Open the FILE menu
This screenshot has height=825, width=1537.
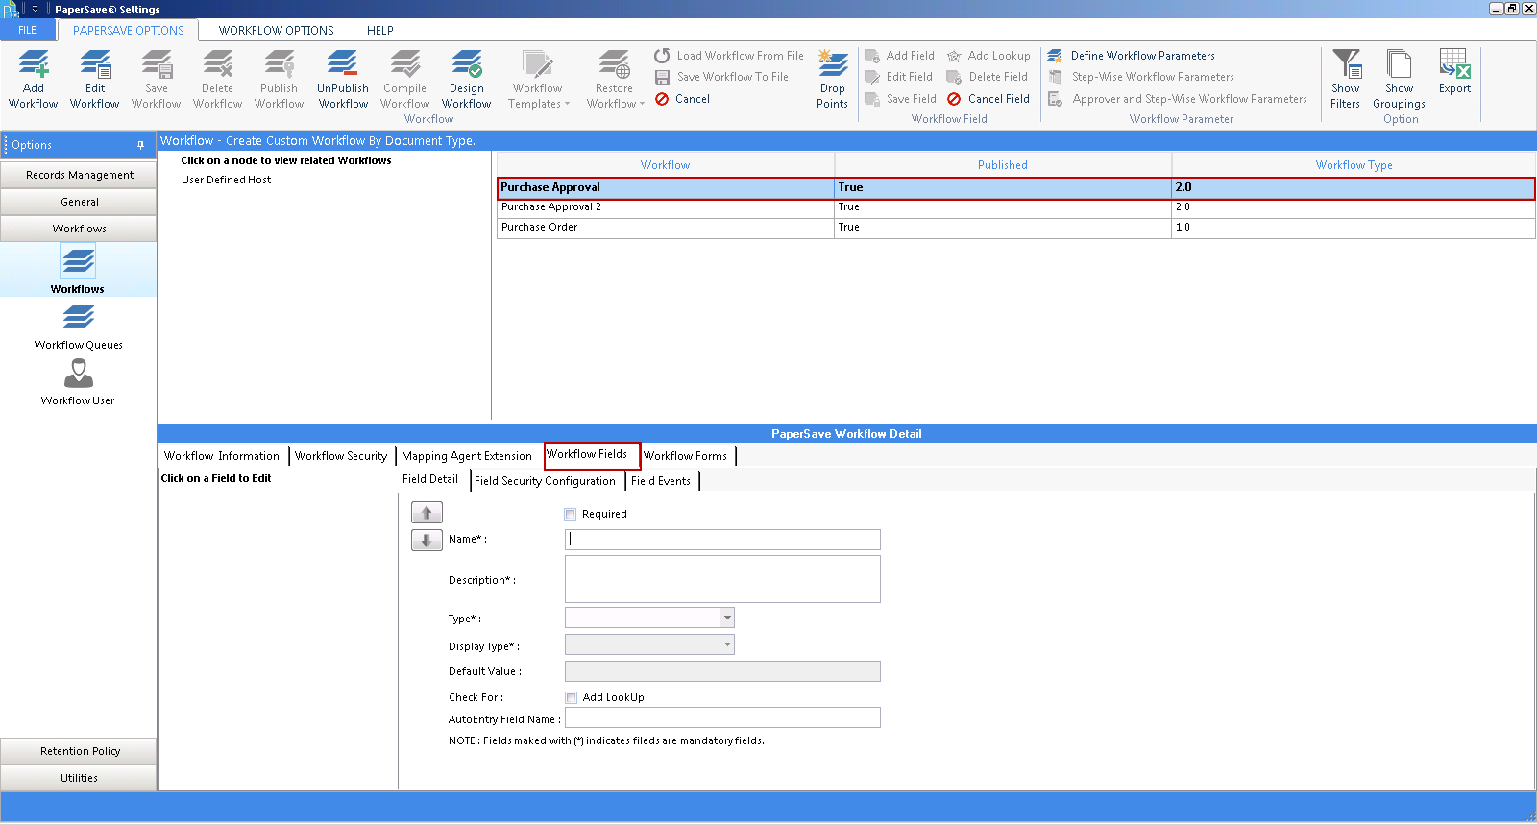(28, 30)
